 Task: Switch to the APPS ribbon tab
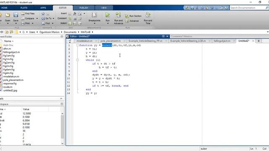pos(43,8)
